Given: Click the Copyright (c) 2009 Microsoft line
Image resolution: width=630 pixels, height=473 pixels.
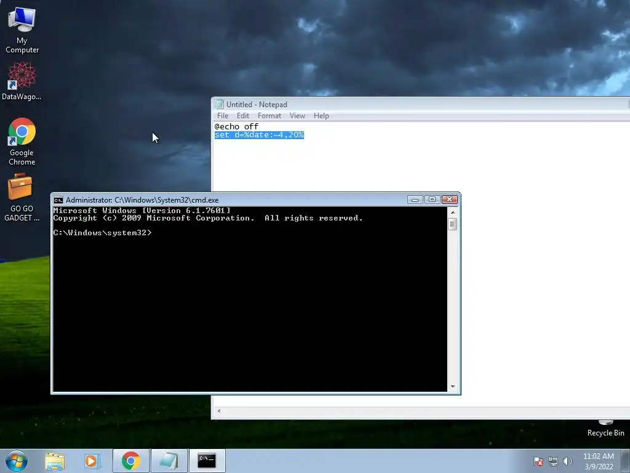Looking at the screenshot, I should point(208,218).
